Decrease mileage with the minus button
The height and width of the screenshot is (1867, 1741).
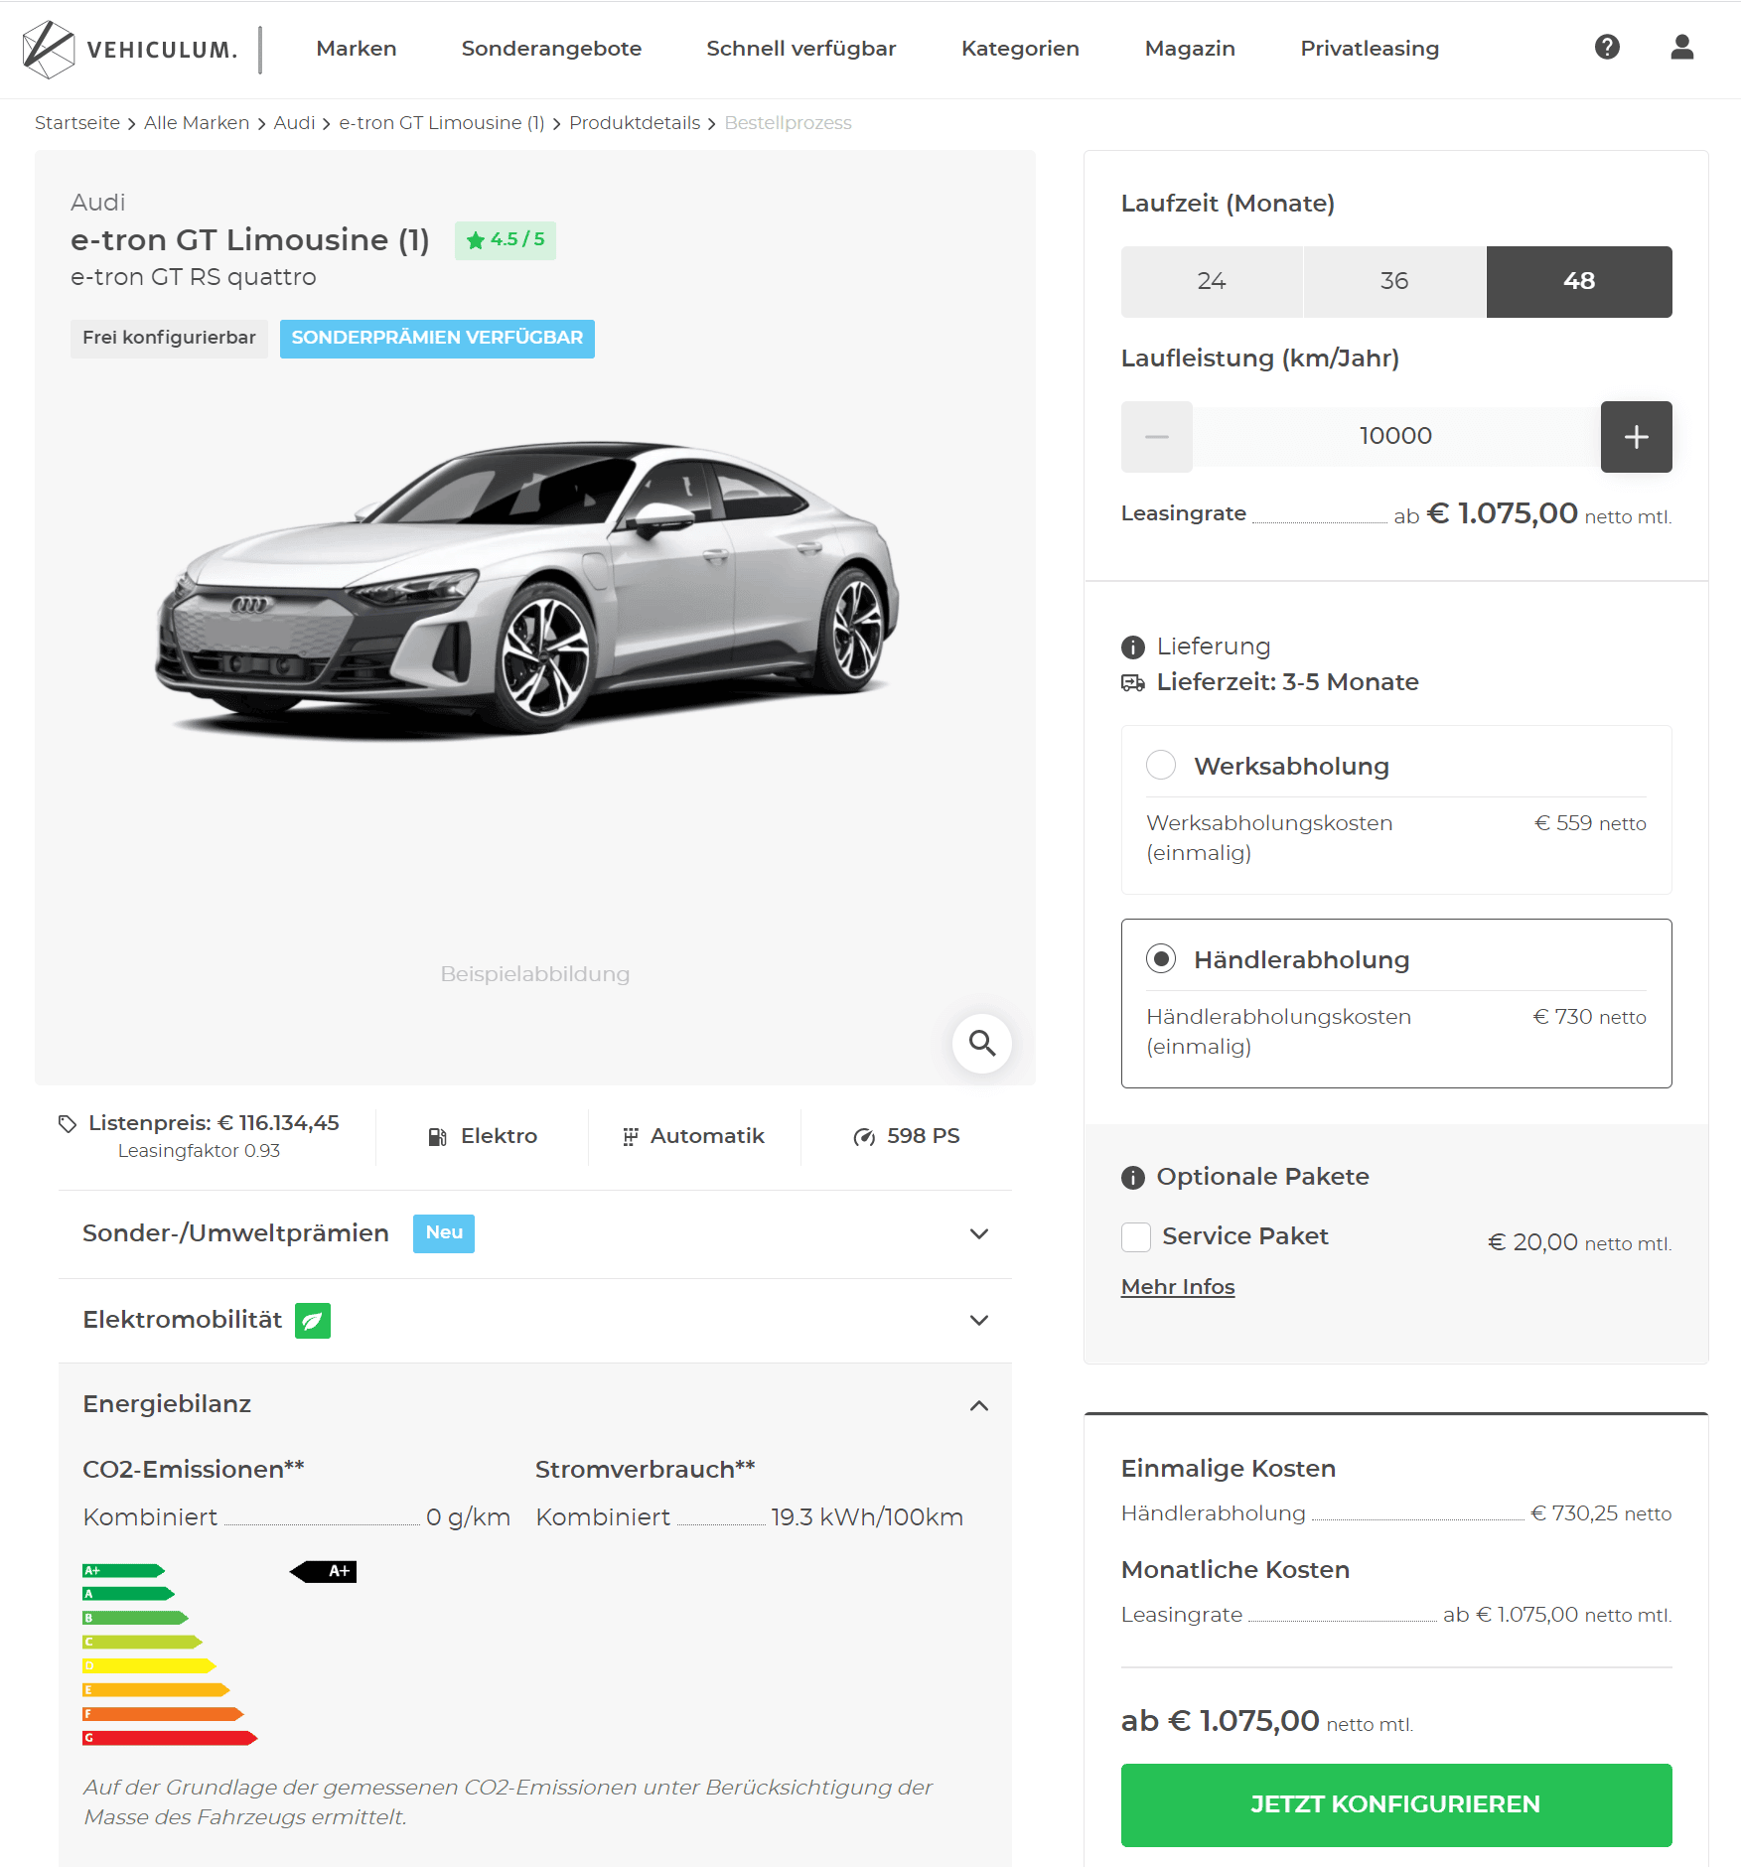1157,437
